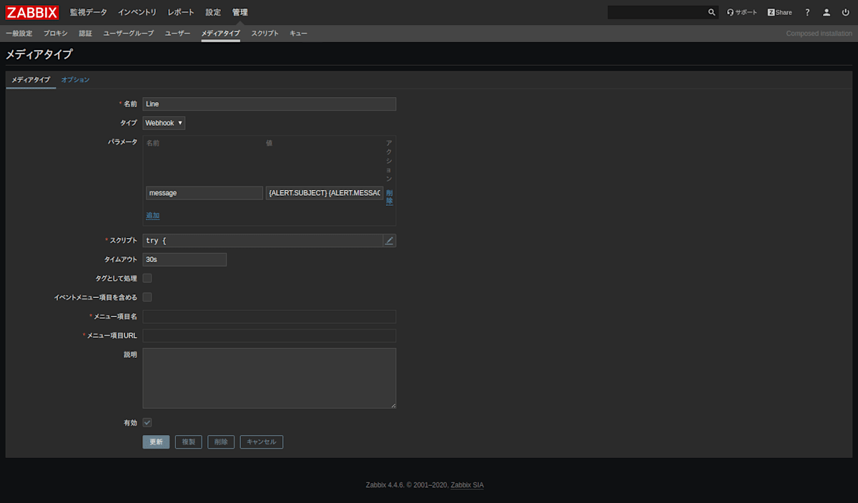This screenshot has height=503, width=858.
Task: Click inside the 説明 textarea
Action: (270, 378)
